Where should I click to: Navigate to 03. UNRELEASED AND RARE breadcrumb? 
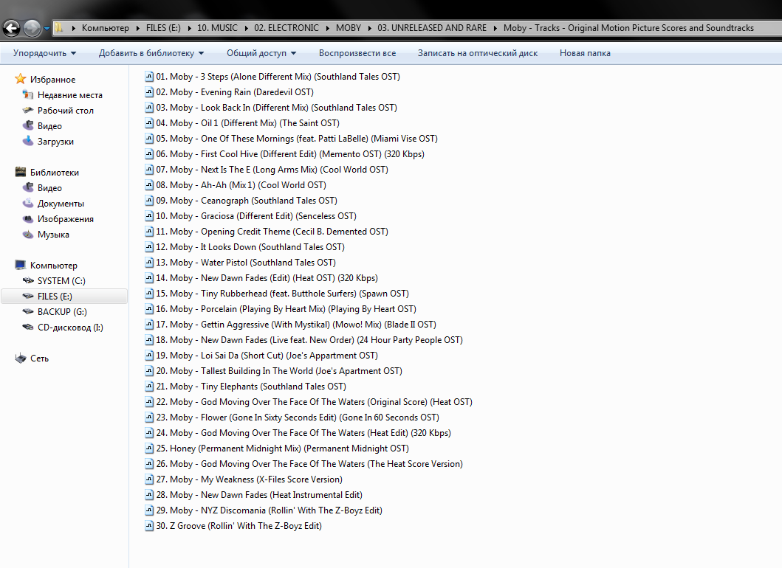[432, 28]
